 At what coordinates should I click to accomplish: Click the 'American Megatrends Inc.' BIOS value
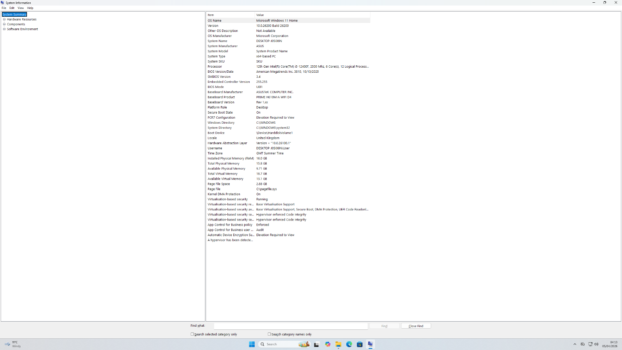287,72
